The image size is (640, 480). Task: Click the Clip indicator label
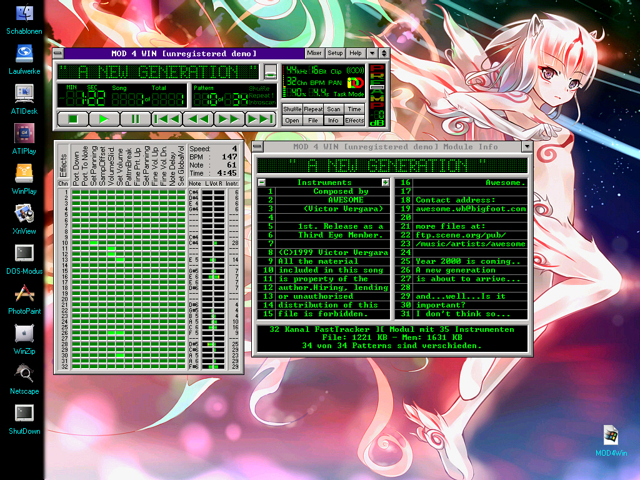click(336, 71)
